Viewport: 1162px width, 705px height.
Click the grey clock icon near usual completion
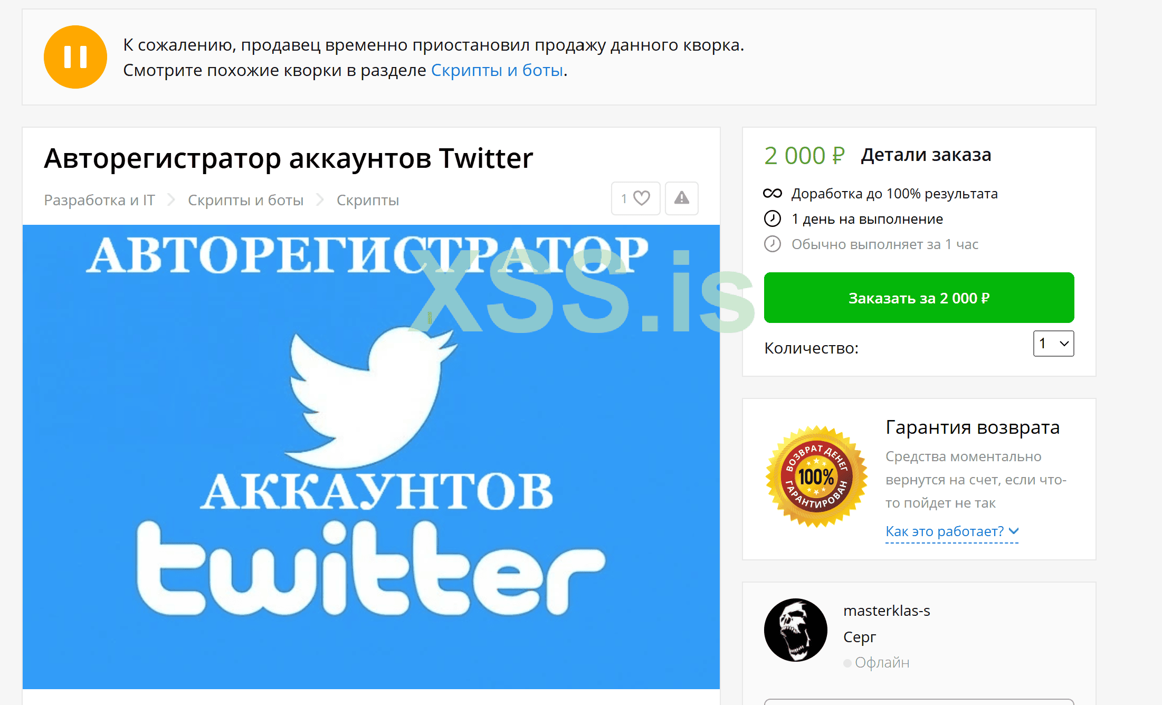[773, 244]
